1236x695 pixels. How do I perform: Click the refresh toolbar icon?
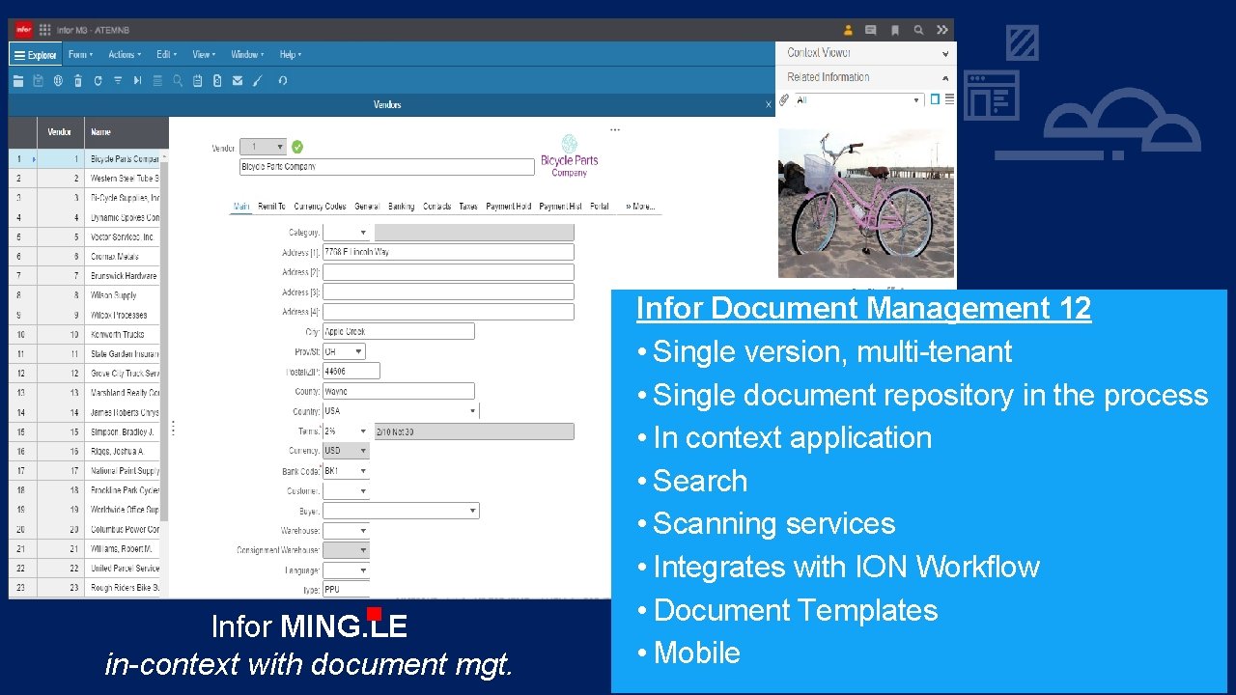click(x=98, y=81)
